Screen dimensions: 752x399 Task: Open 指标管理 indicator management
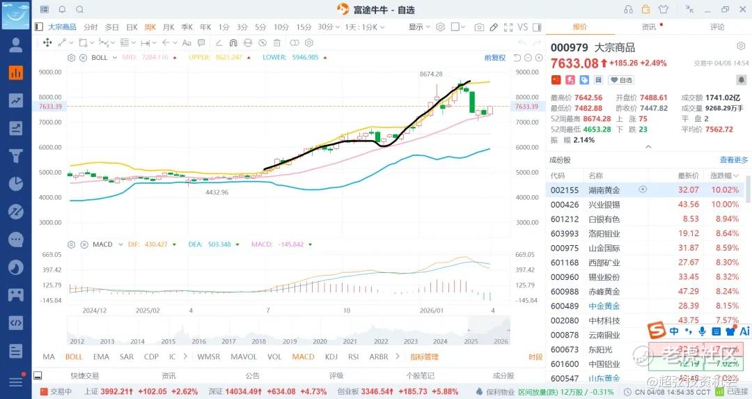click(425, 357)
